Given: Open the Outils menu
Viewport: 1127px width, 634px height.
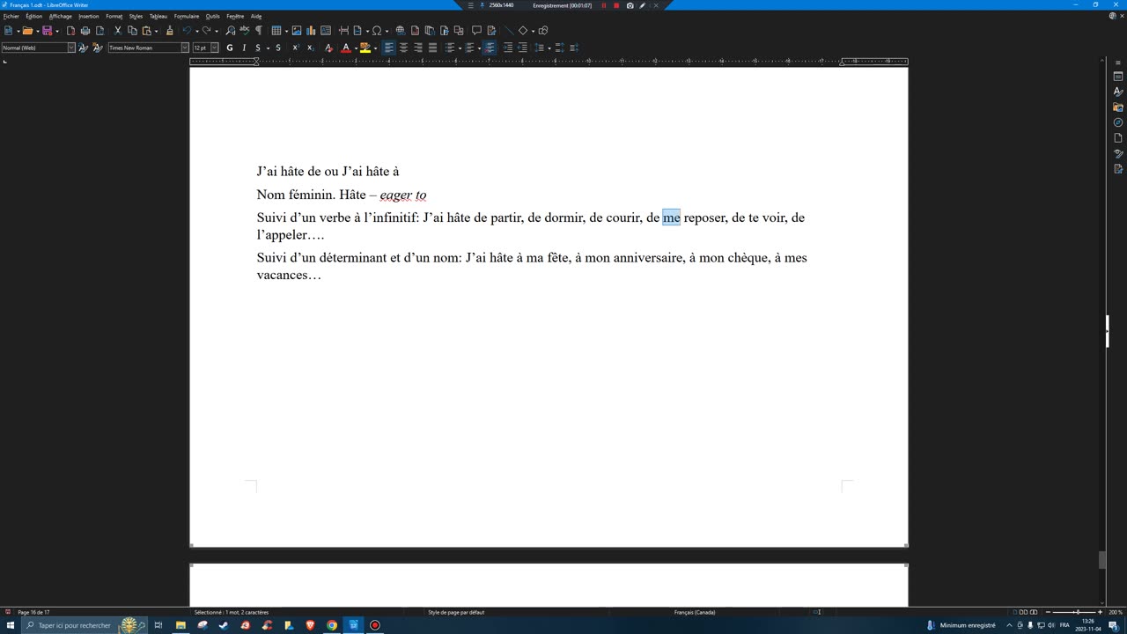Looking at the screenshot, I should click(x=213, y=16).
